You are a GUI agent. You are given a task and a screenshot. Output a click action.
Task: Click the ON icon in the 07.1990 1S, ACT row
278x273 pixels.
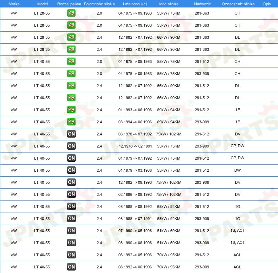point(71,231)
